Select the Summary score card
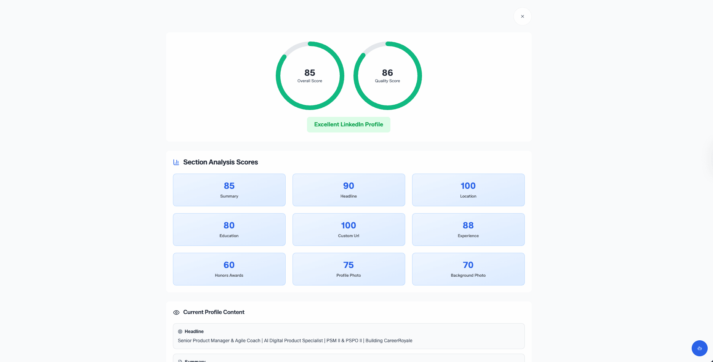 [x=229, y=190]
